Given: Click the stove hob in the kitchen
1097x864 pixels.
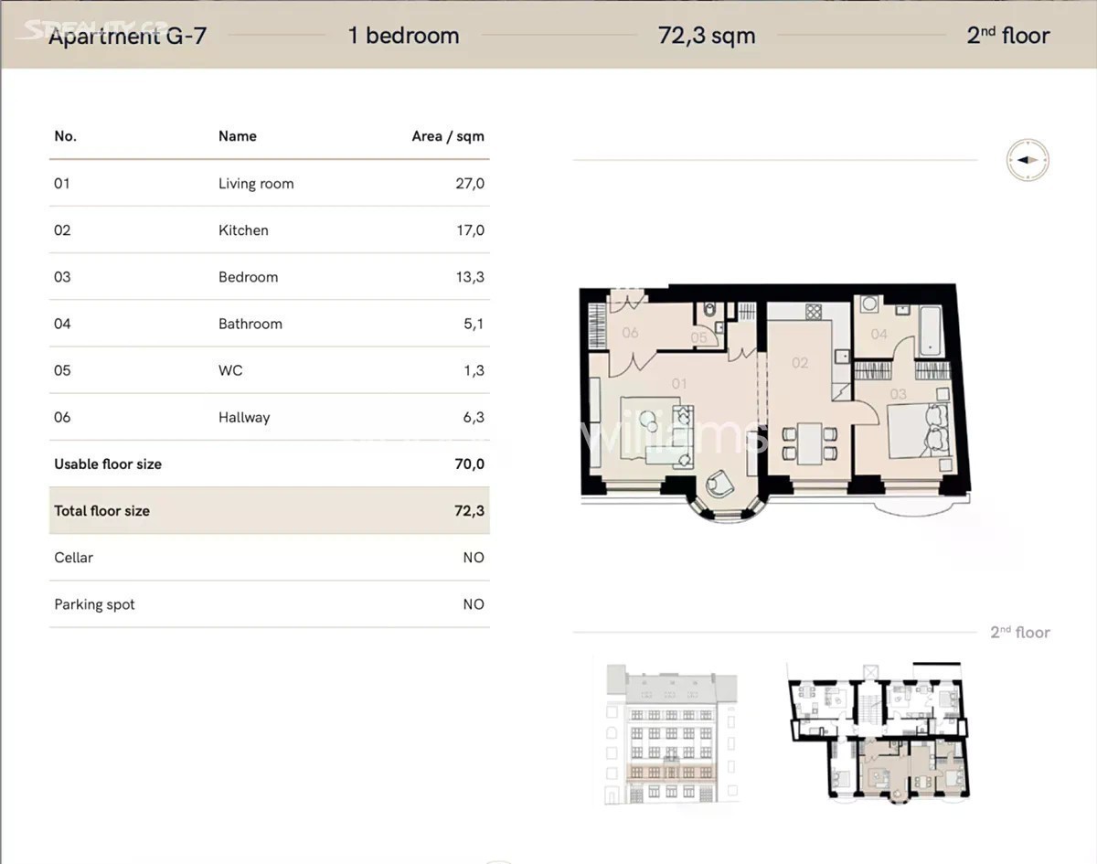Looking at the screenshot, I should point(813,311).
